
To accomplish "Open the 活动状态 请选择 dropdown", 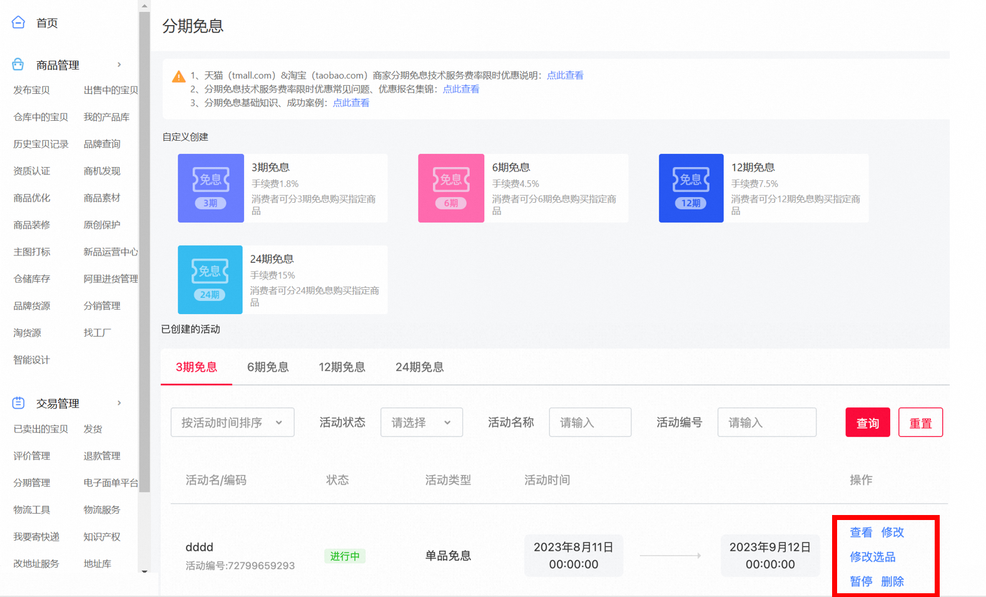I will coord(422,422).
